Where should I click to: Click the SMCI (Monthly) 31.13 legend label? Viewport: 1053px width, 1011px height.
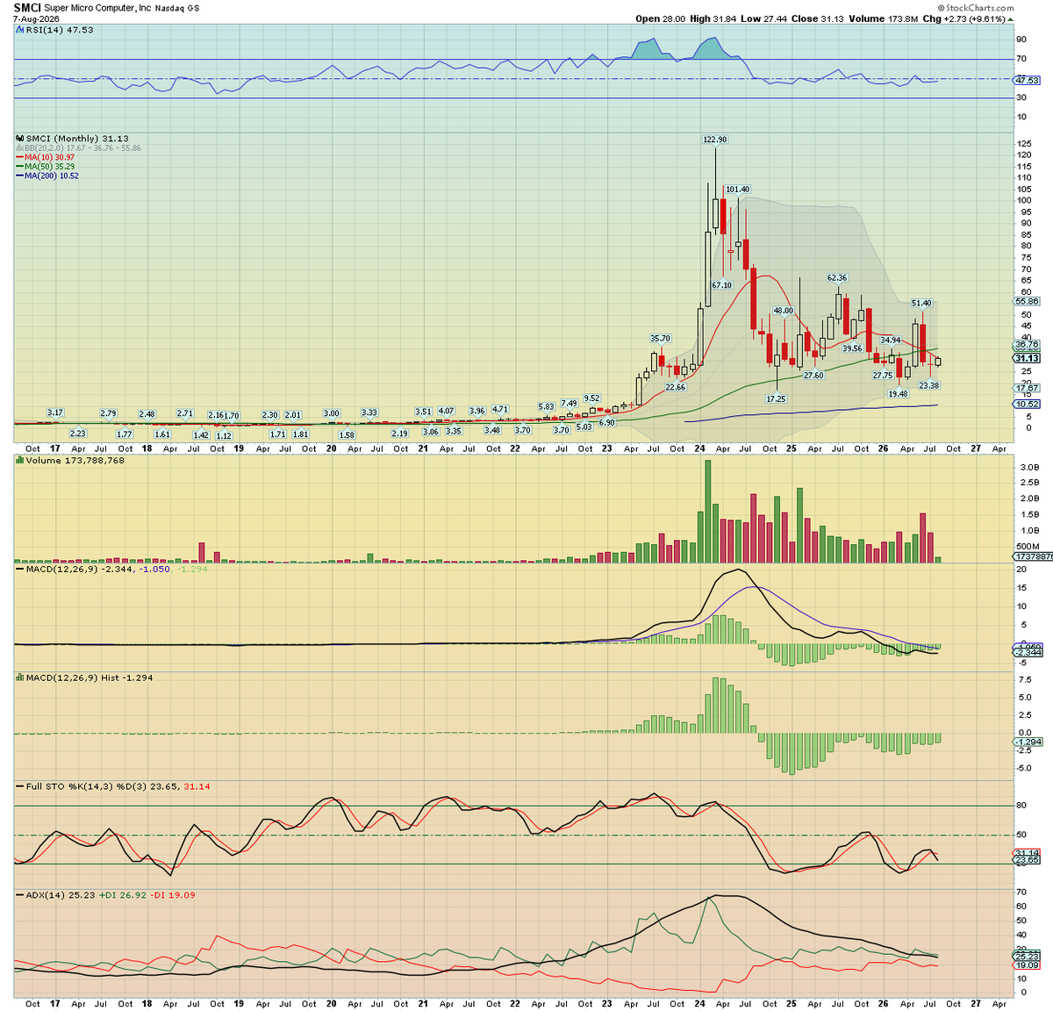77,139
